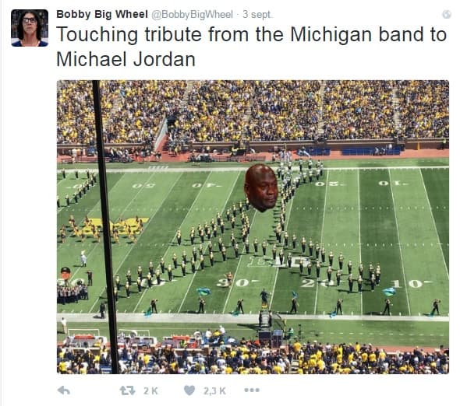View the 2,3 K likes count
The image size is (460, 406).
(x=214, y=390)
